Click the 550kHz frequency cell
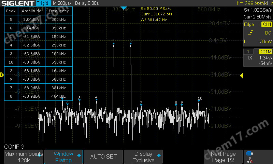 pos(59,62)
